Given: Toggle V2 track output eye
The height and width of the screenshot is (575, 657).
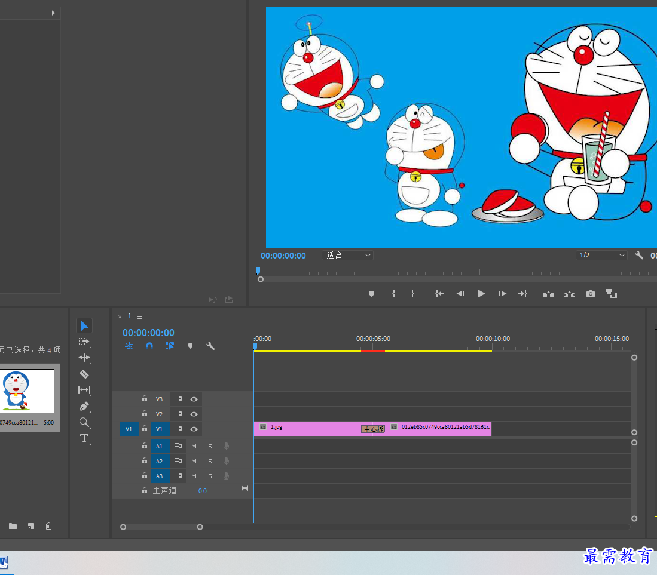Looking at the screenshot, I should (194, 414).
